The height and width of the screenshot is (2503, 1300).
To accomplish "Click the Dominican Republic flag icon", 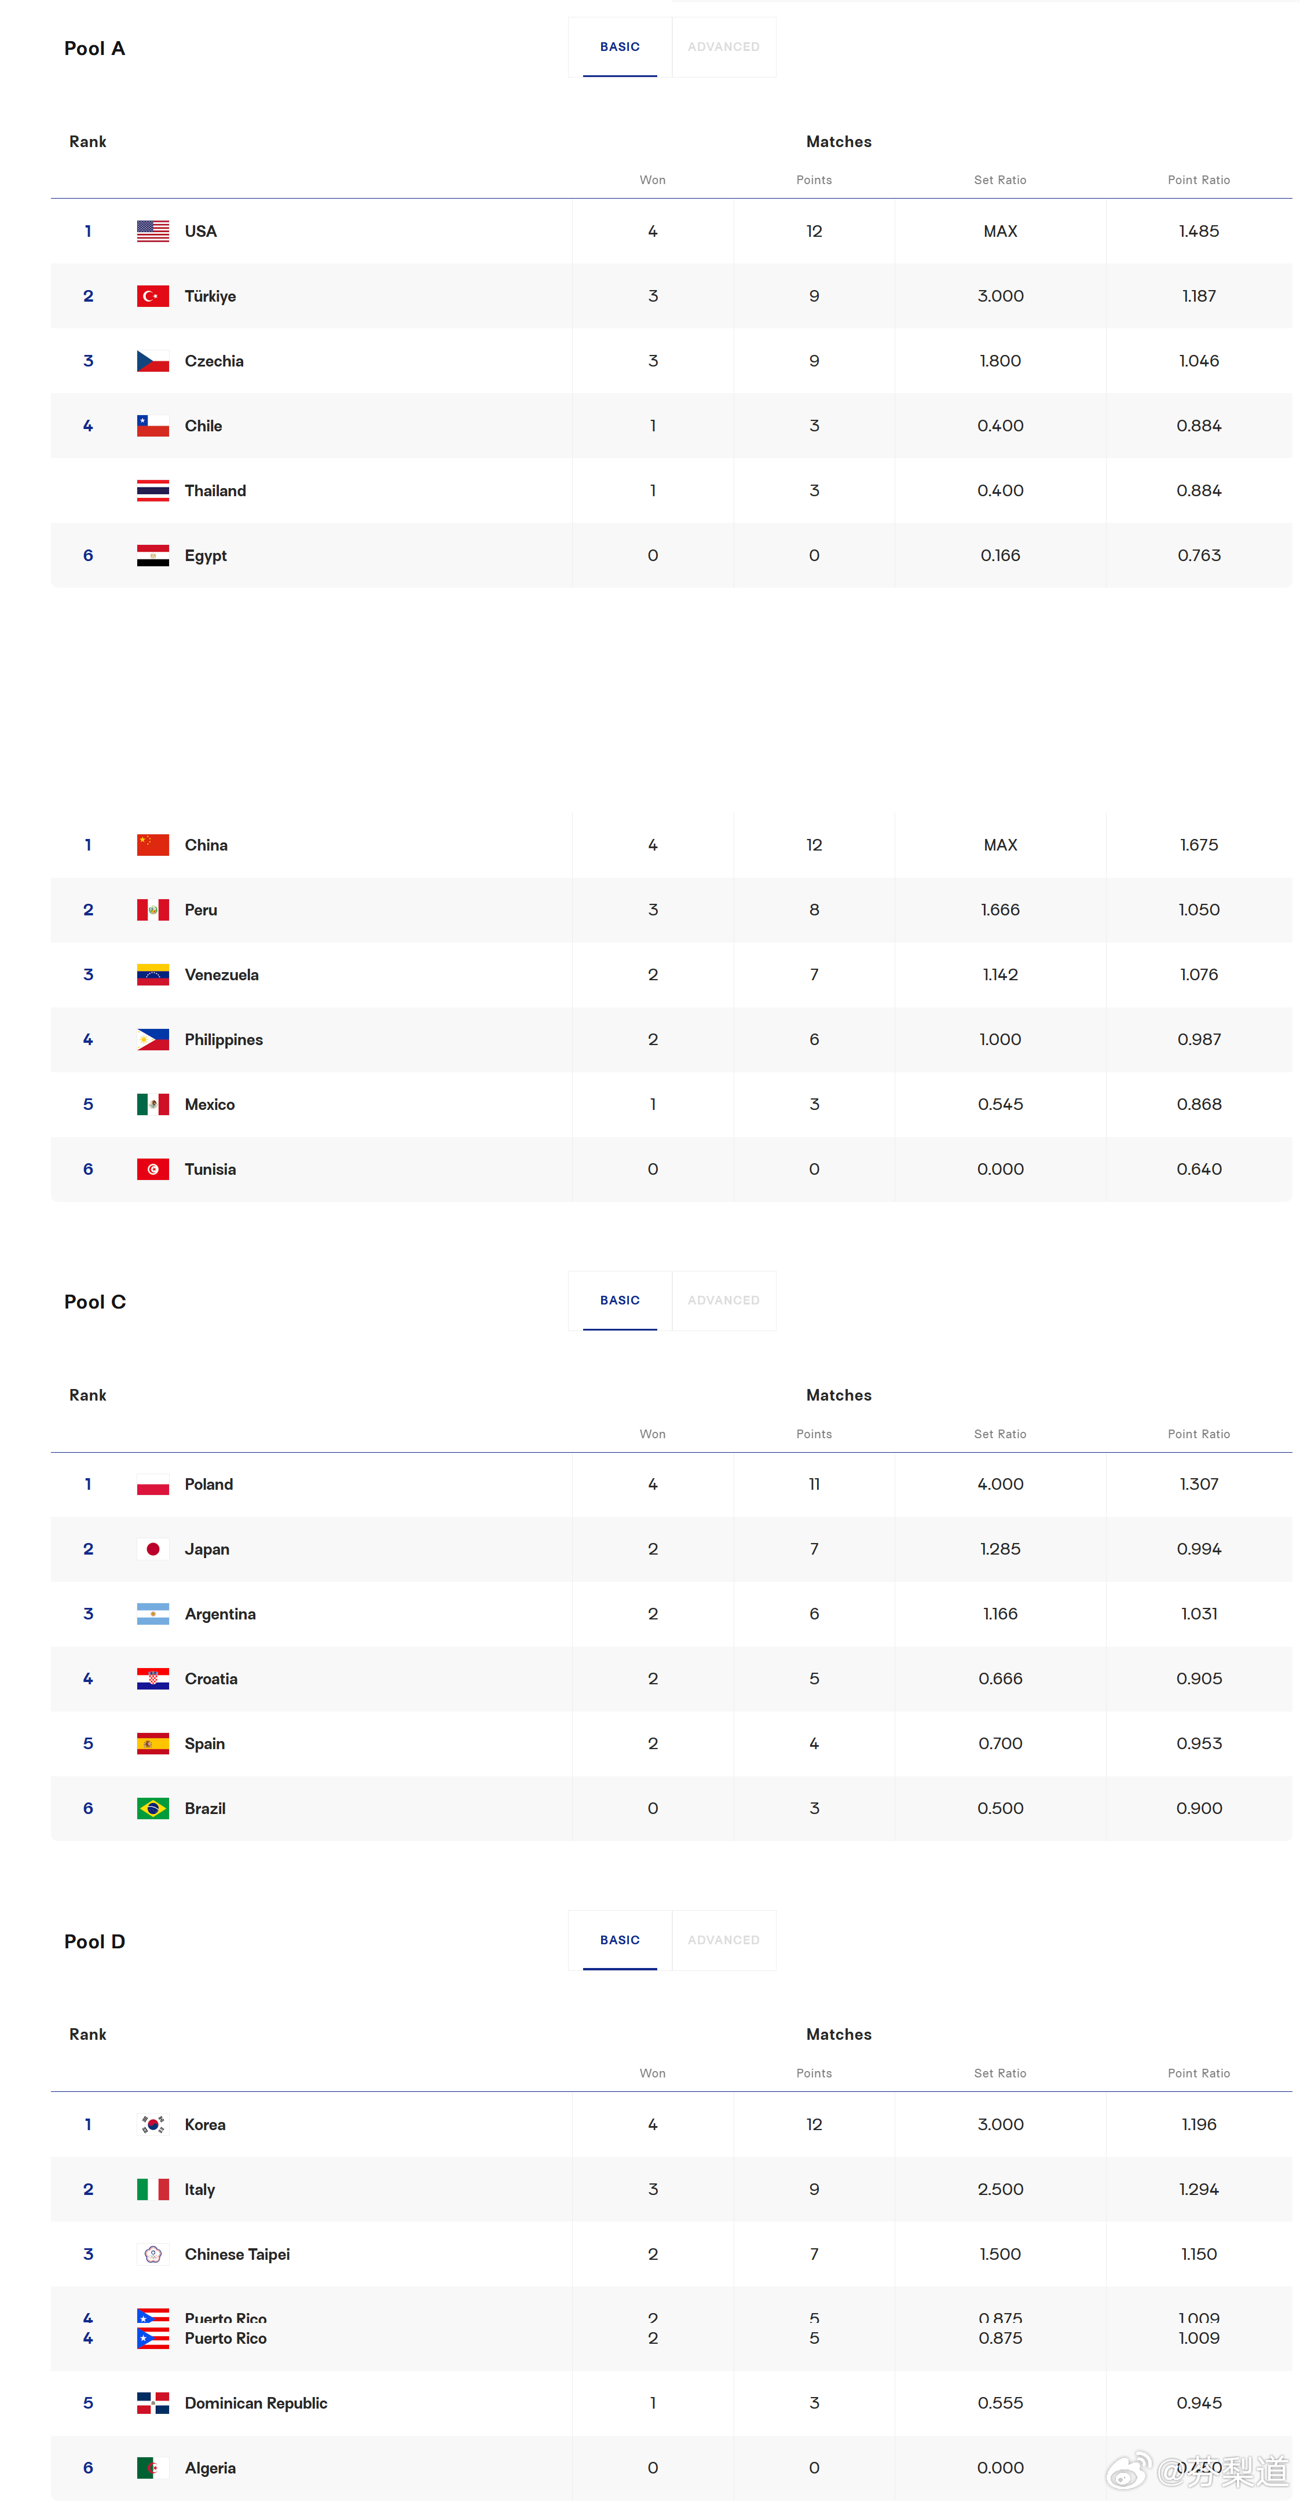I will click(x=152, y=2403).
